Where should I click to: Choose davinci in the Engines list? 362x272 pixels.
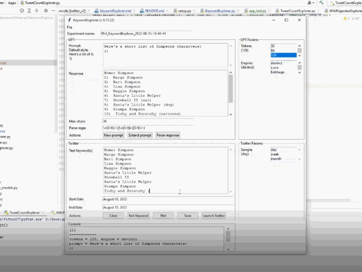[284, 63]
